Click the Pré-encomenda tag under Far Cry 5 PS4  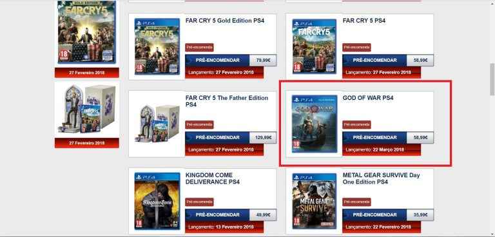(x=356, y=48)
